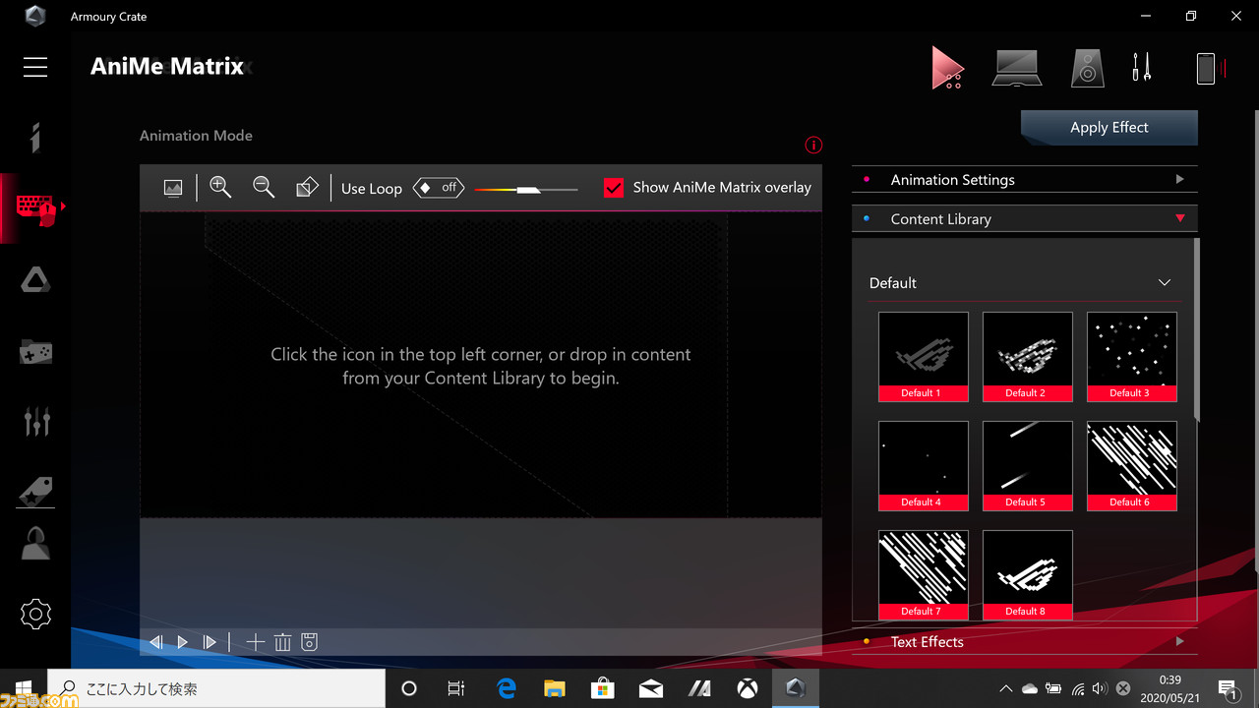Zoom in on the canvas
The width and height of the screenshot is (1259, 708).
(x=220, y=187)
